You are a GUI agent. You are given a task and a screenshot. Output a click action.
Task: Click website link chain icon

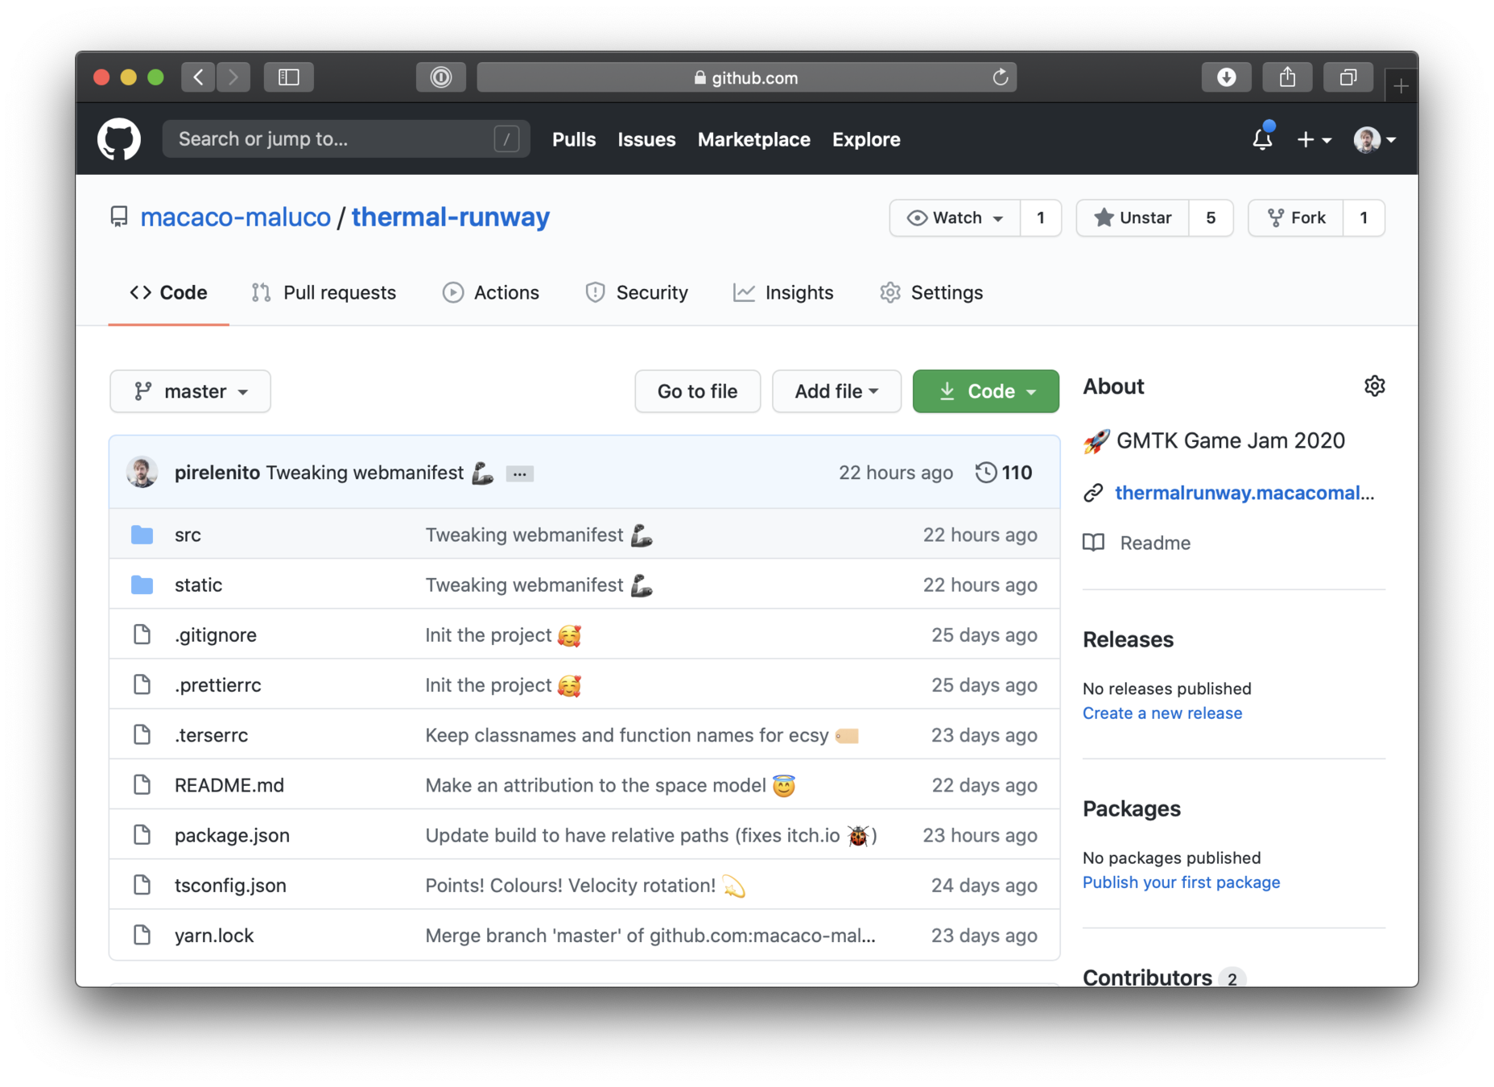tap(1093, 493)
